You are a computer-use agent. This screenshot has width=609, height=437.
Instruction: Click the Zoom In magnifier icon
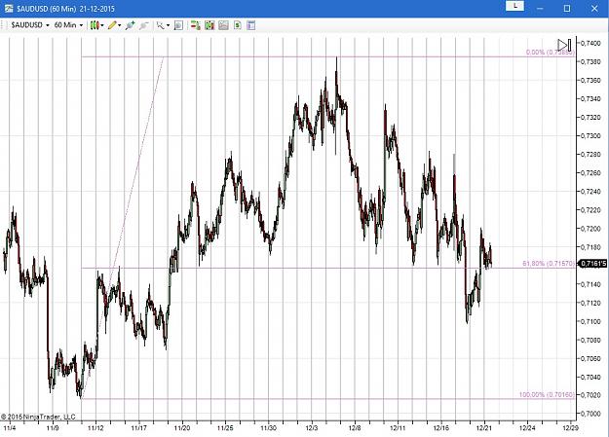130,25
